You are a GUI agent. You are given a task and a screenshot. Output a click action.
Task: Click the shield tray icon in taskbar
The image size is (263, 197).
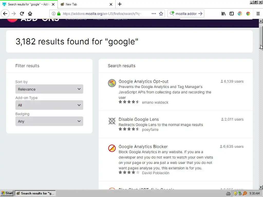(235, 193)
